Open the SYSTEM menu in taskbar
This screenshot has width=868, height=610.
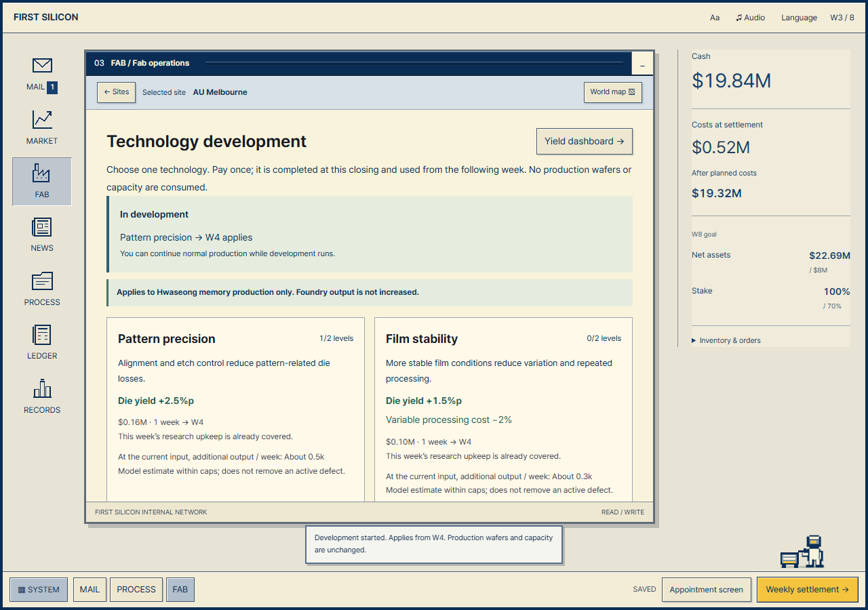39,590
